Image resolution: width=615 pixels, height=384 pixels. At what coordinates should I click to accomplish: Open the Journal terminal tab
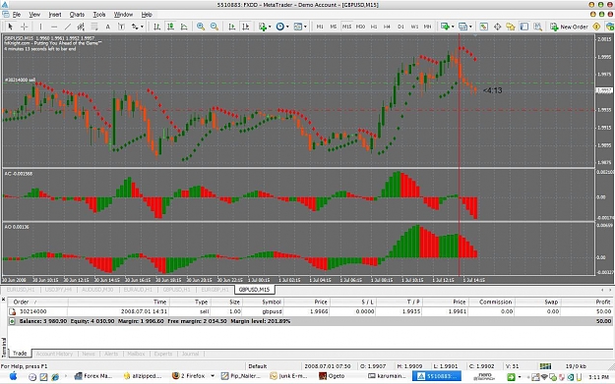(x=190, y=354)
